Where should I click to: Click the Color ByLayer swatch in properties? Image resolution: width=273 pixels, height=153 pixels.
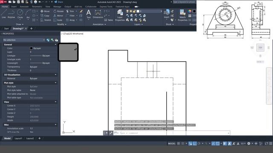point(31,48)
